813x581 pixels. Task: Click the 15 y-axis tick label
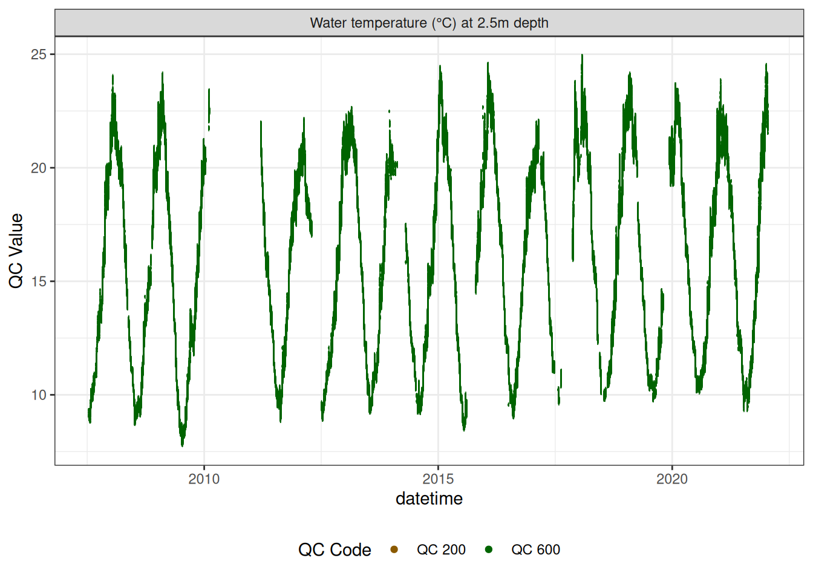click(39, 281)
